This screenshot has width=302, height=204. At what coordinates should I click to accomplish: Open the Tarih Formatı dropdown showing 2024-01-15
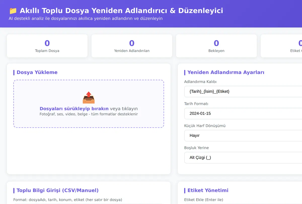243,113
